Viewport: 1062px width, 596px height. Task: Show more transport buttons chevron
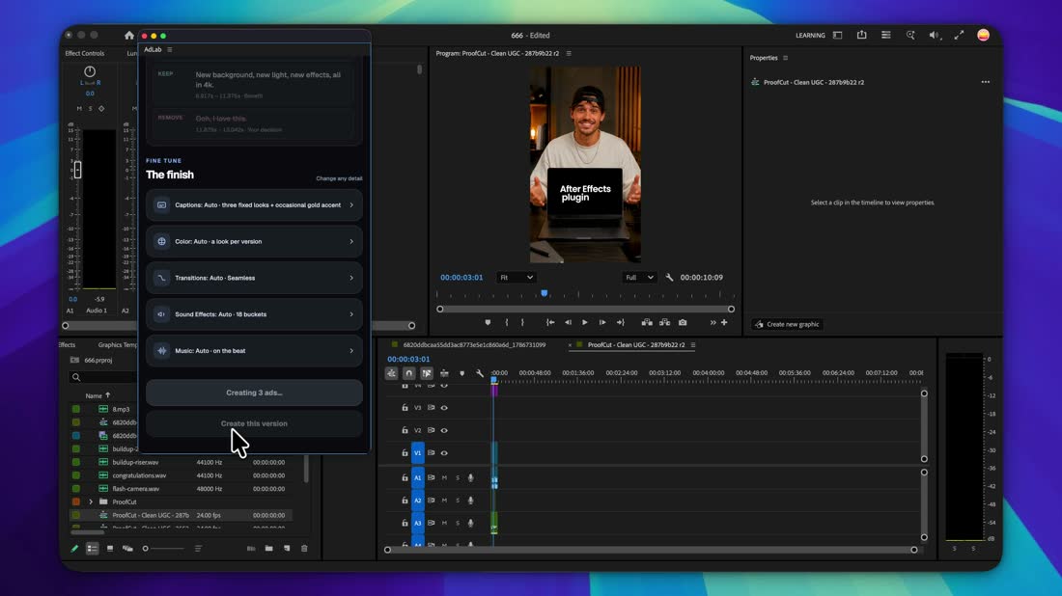coord(713,323)
